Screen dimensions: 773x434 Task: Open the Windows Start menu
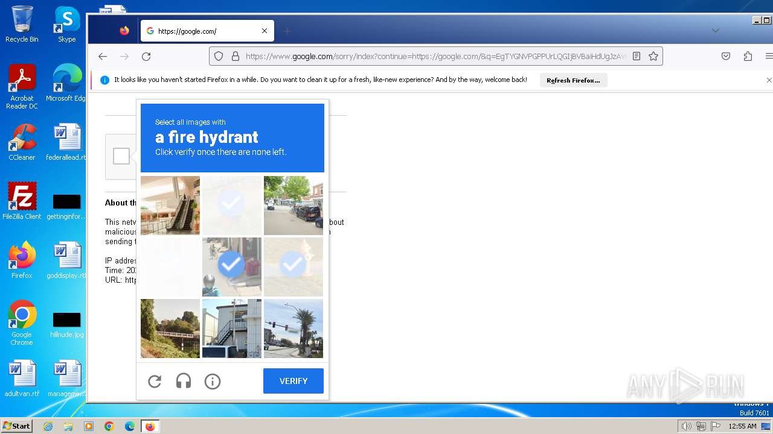(x=16, y=426)
